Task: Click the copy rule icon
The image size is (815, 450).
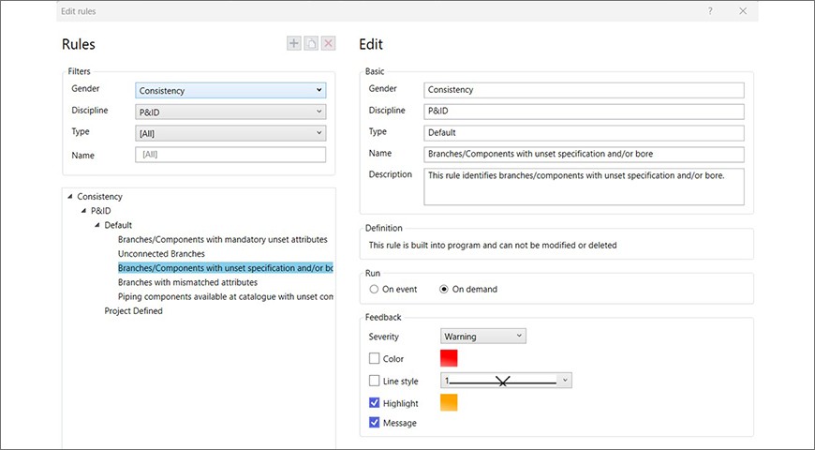Action: pos(311,44)
